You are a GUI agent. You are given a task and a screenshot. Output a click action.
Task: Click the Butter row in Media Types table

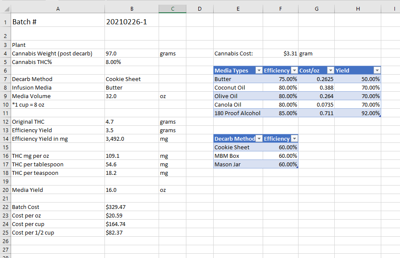coord(238,79)
